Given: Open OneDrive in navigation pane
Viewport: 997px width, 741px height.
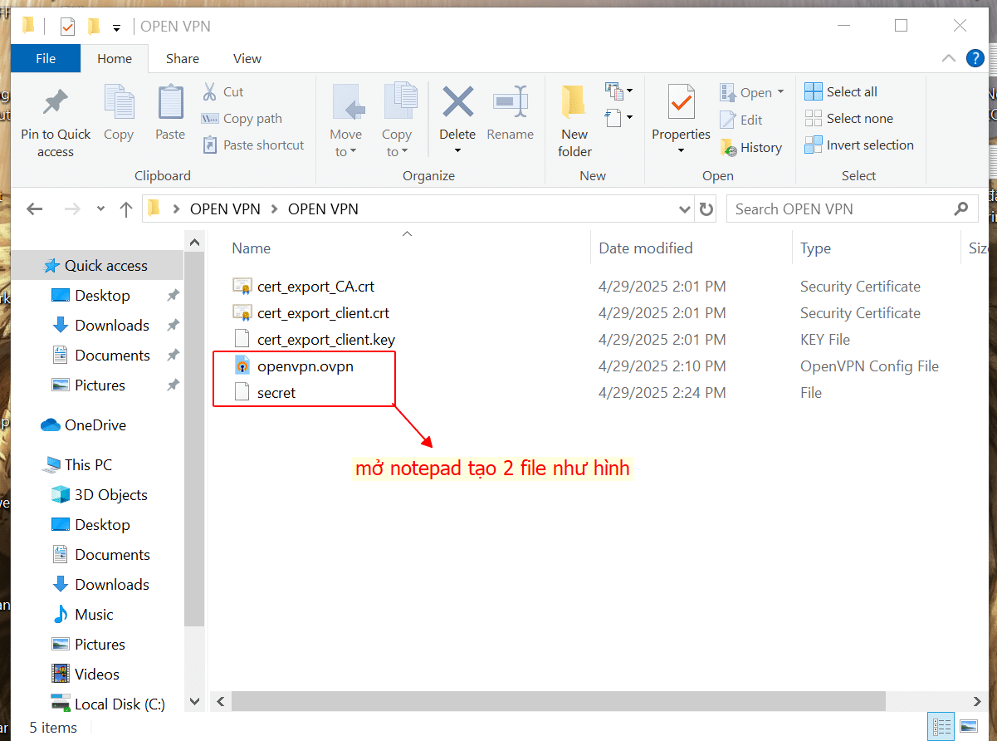Looking at the screenshot, I should 95,425.
